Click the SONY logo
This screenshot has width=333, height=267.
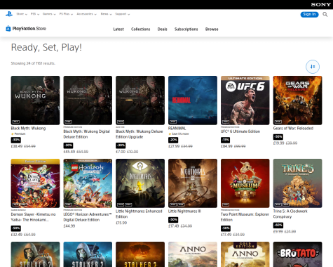[321, 4]
